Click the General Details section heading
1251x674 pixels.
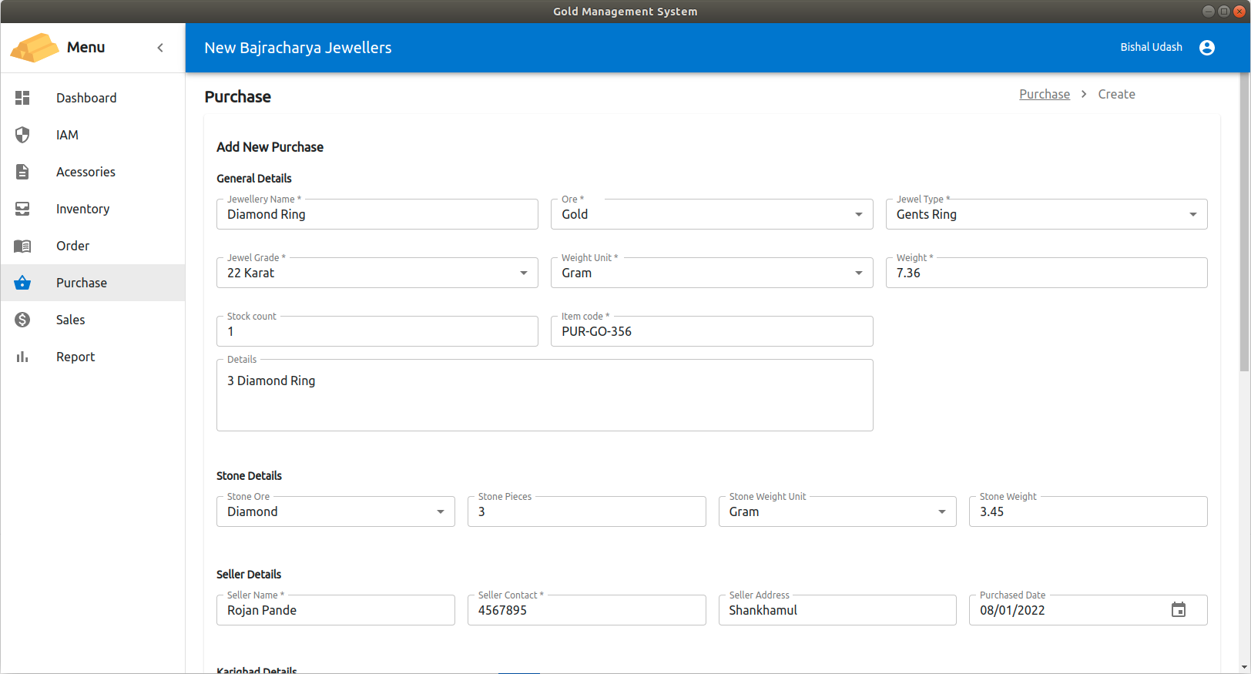[x=254, y=179]
